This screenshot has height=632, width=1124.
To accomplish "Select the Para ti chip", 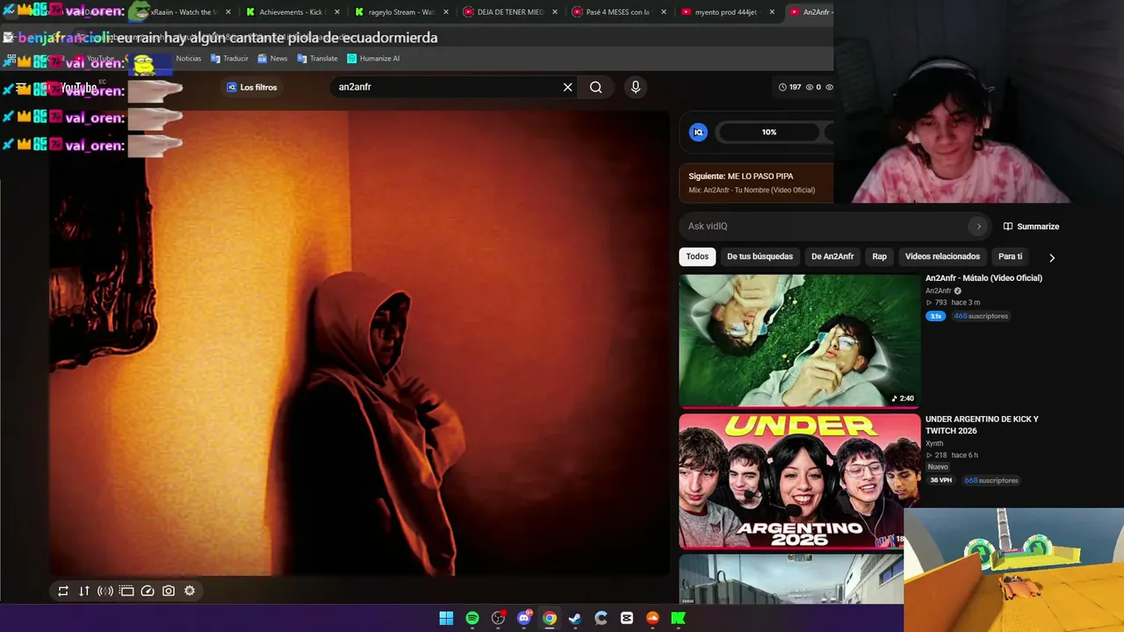I will coord(1010,256).
